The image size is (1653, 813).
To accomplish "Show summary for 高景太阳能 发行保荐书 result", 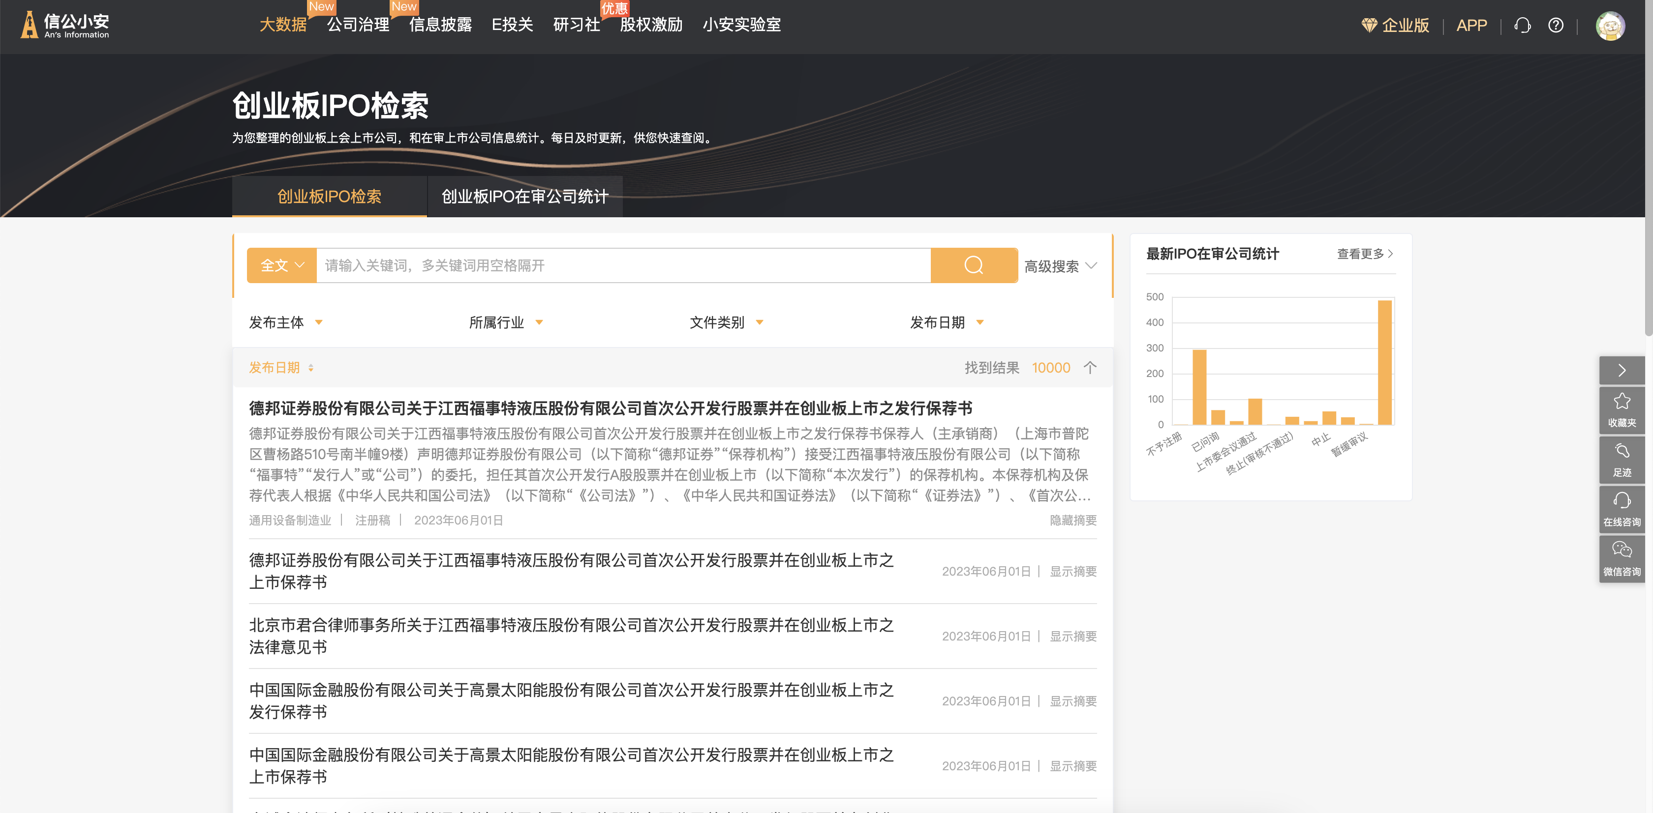I will point(1073,701).
